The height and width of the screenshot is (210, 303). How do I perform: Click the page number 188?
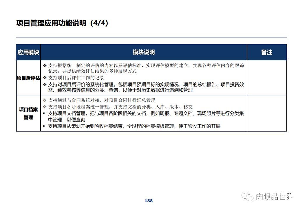(149, 201)
